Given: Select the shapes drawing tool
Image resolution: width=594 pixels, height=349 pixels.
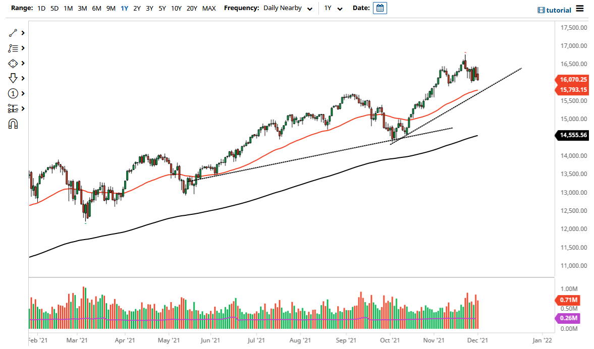Looking at the screenshot, I should (x=14, y=63).
